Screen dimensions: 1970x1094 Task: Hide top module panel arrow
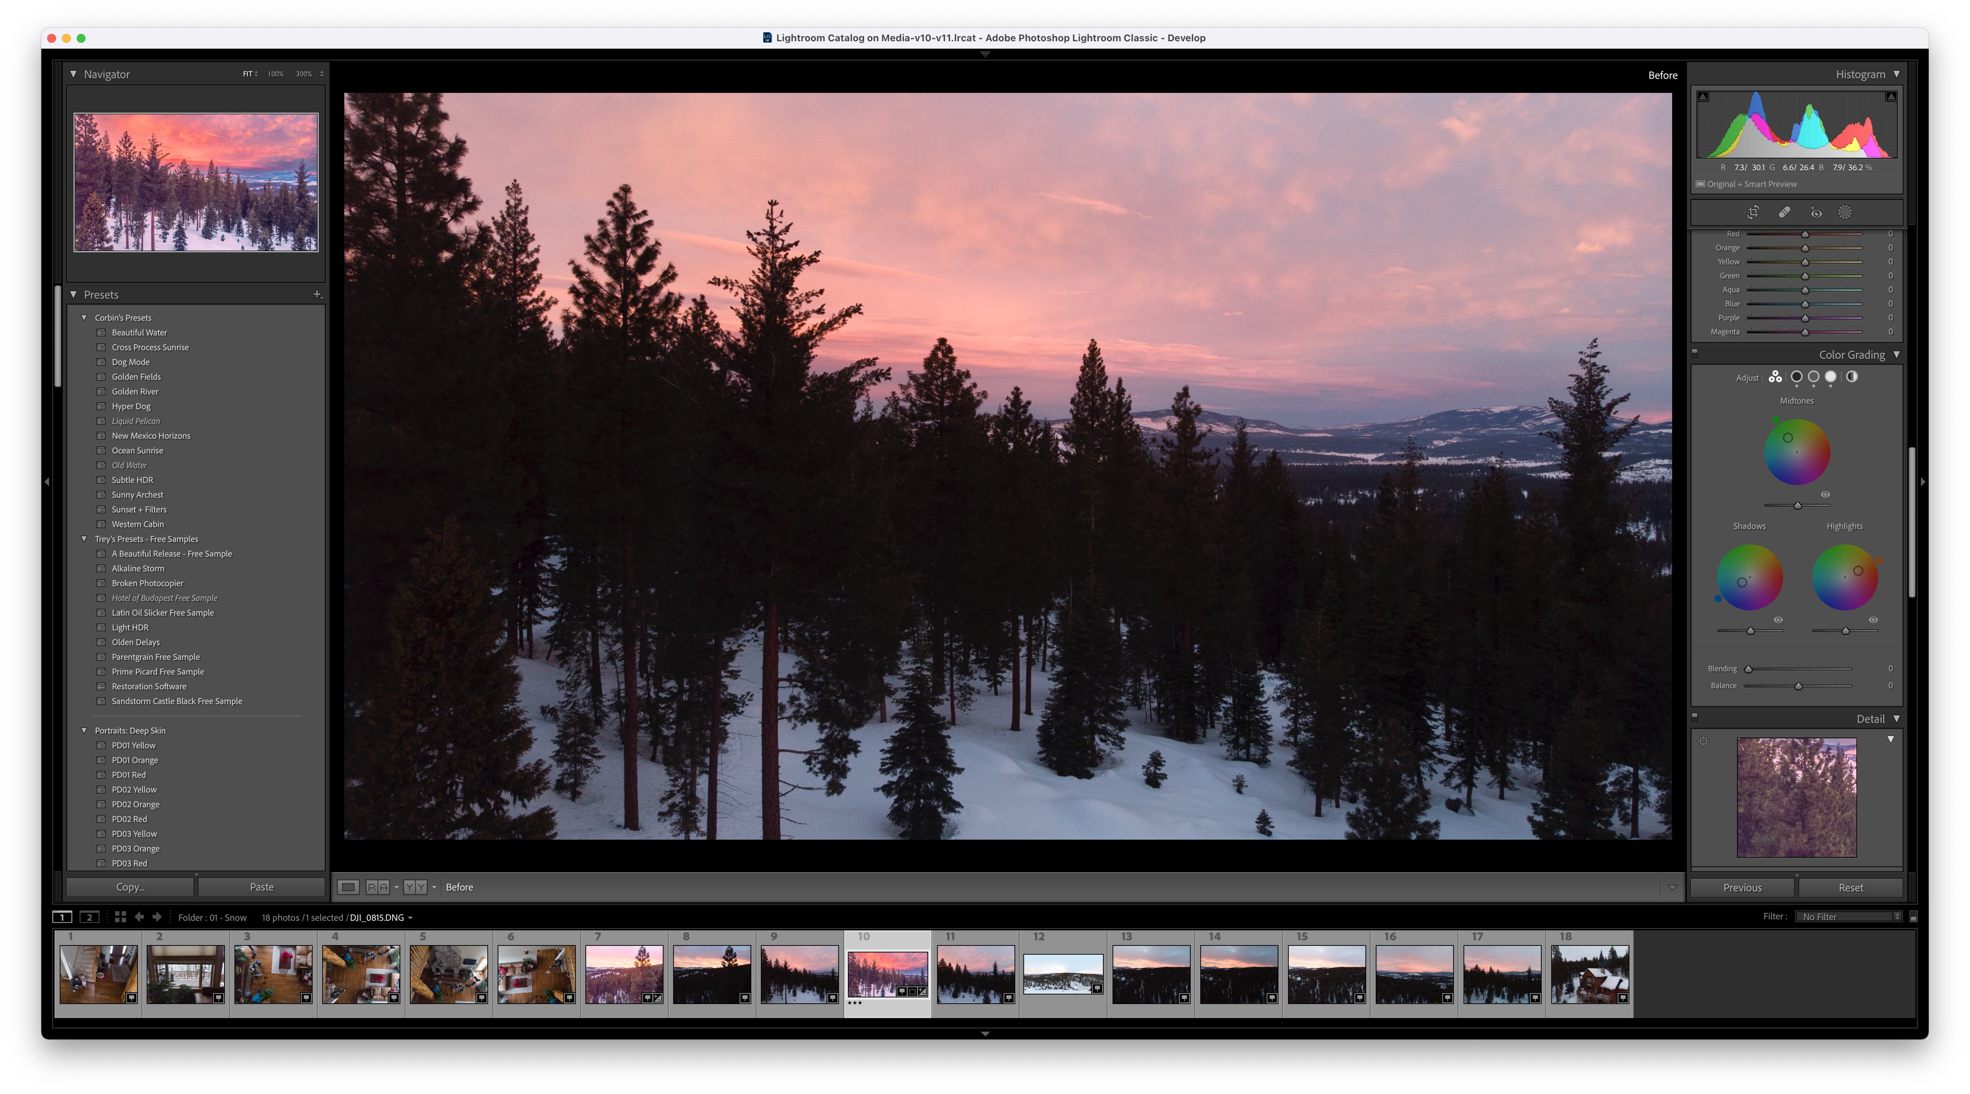click(x=985, y=53)
